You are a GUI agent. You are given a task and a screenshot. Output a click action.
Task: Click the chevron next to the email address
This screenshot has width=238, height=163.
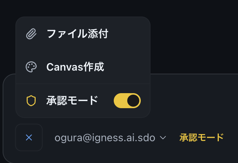point(163,138)
